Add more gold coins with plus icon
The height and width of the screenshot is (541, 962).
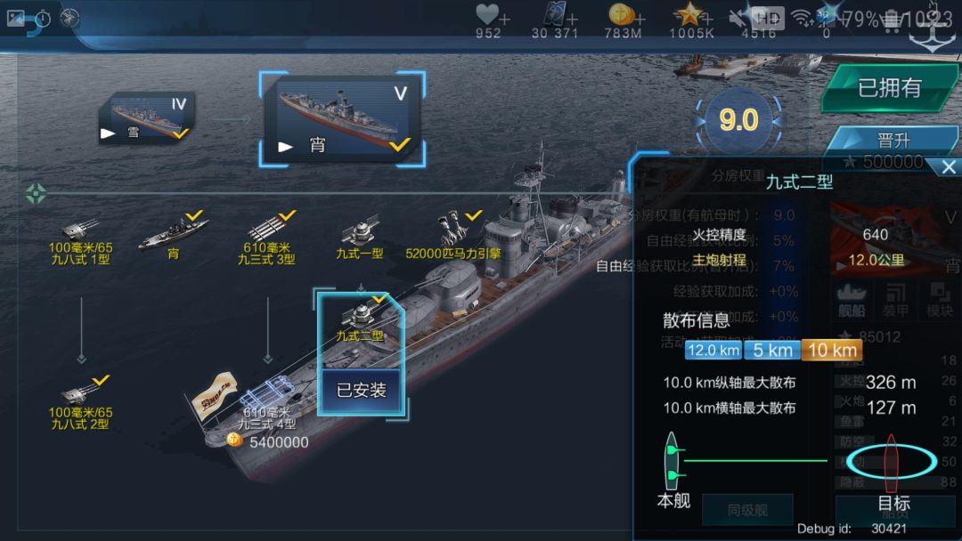(640, 19)
